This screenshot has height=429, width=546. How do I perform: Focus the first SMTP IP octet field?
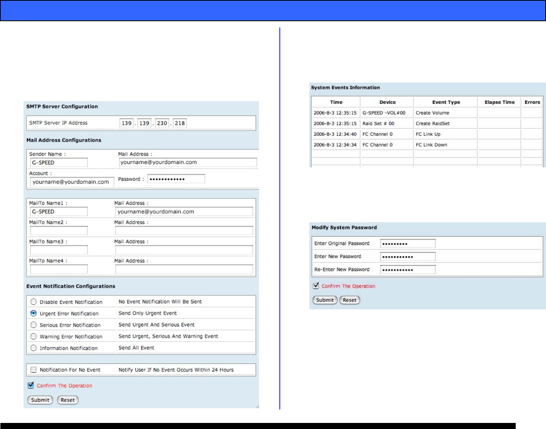126,123
